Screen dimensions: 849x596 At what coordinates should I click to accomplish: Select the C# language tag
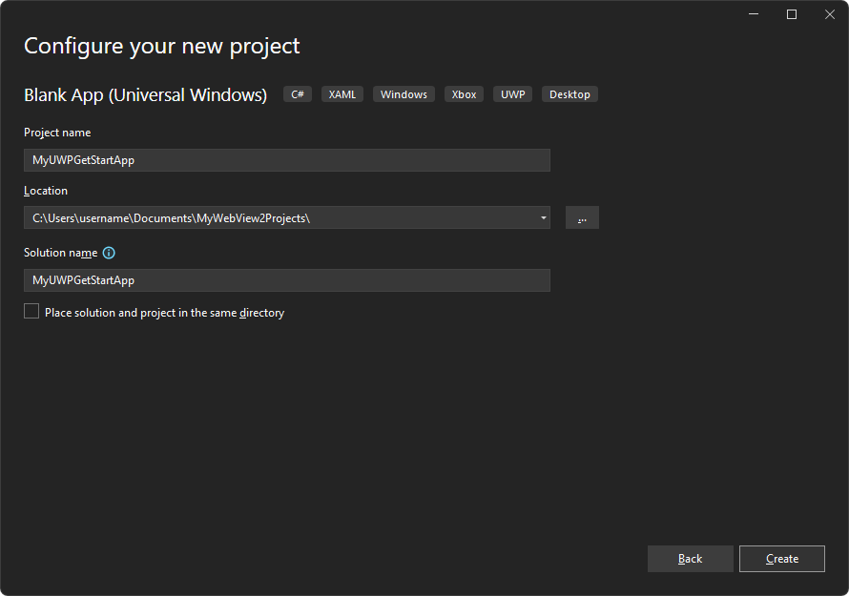click(297, 93)
